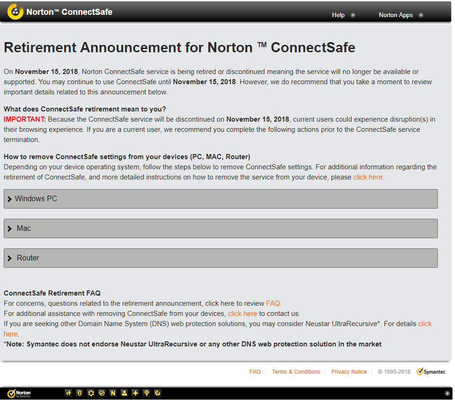Follow the 'click here' detailed instructions link

[x=368, y=177]
